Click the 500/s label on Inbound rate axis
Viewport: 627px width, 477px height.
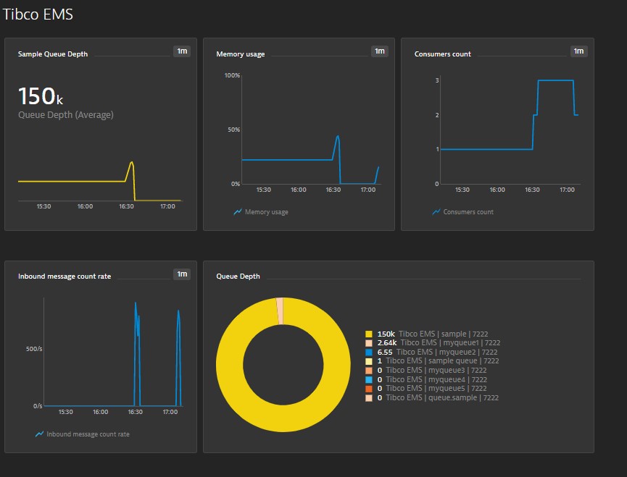[34, 349]
